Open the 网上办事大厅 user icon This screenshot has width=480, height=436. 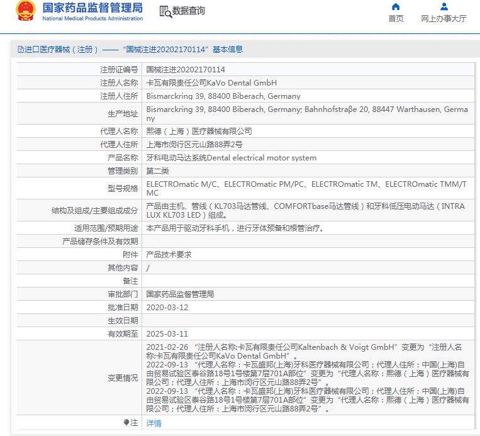point(444,6)
